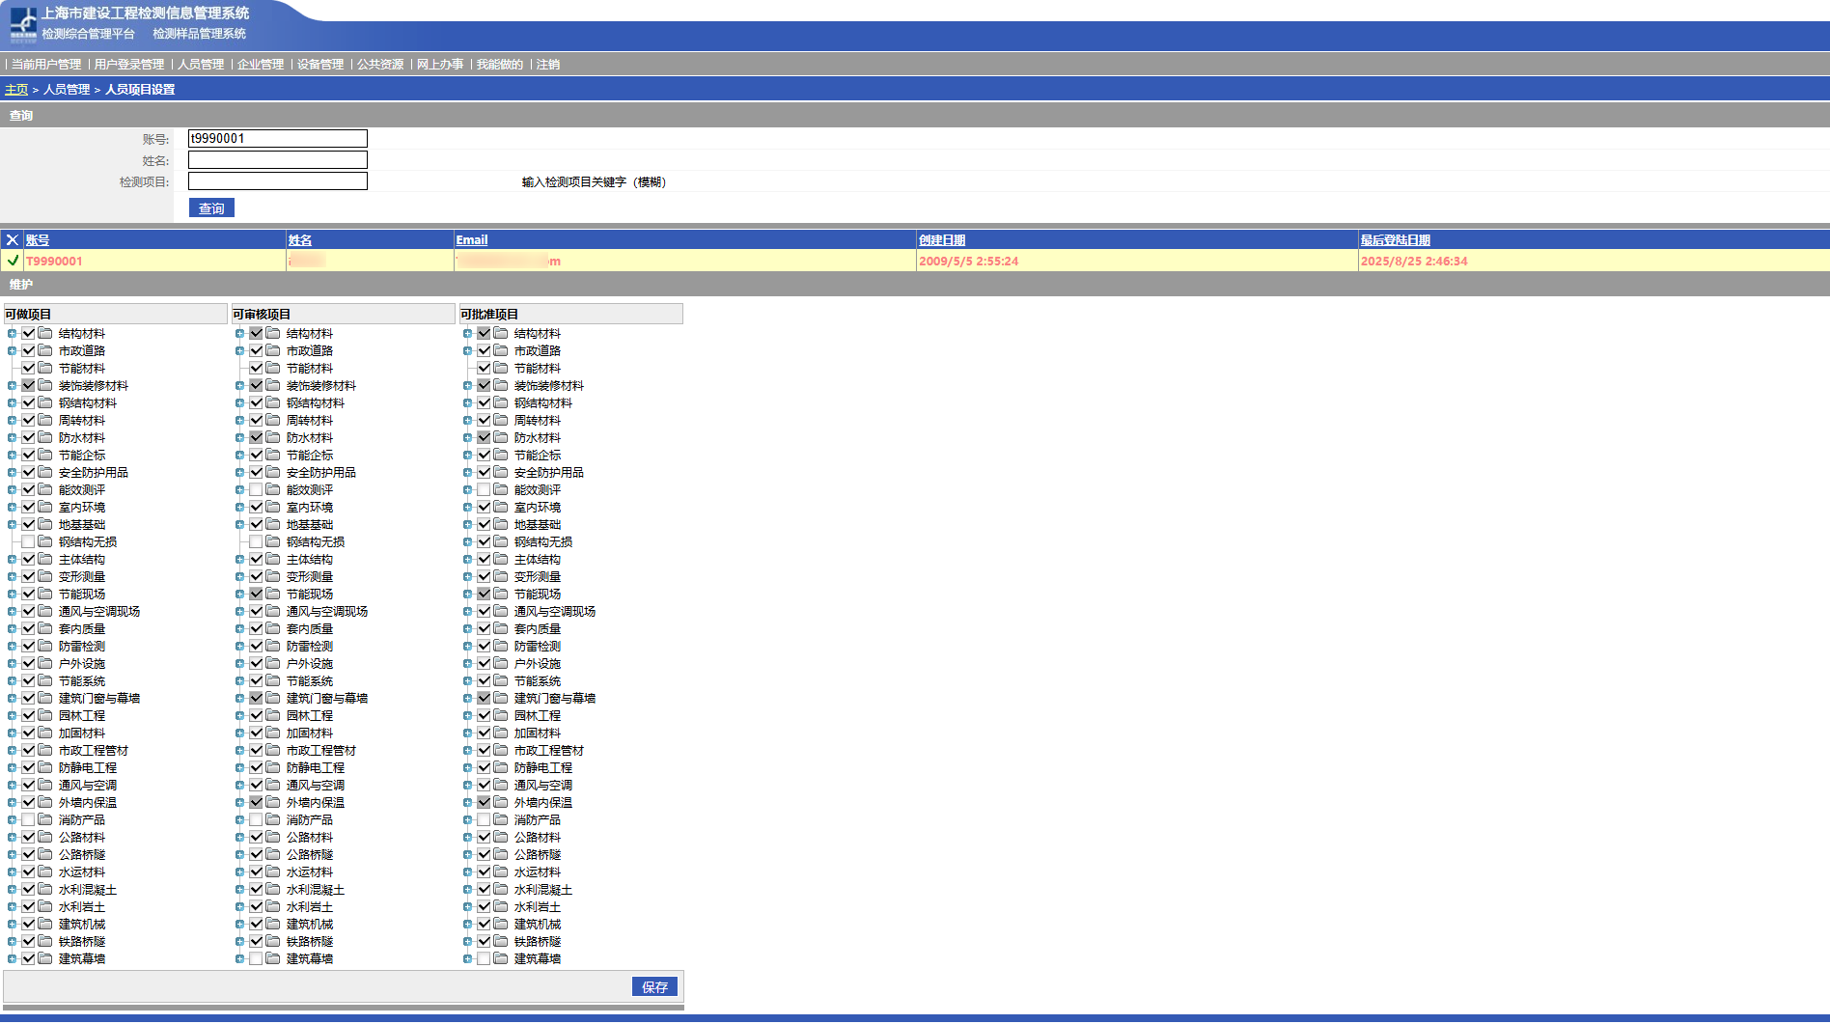The image size is (1830, 1024).
Task: Expand 地基基础 node in 可批准项目
Action: (x=467, y=525)
